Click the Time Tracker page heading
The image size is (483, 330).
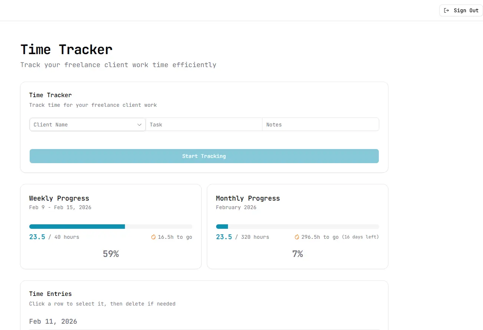pos(66,49)
